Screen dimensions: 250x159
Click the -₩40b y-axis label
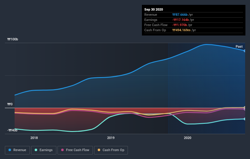12,130
